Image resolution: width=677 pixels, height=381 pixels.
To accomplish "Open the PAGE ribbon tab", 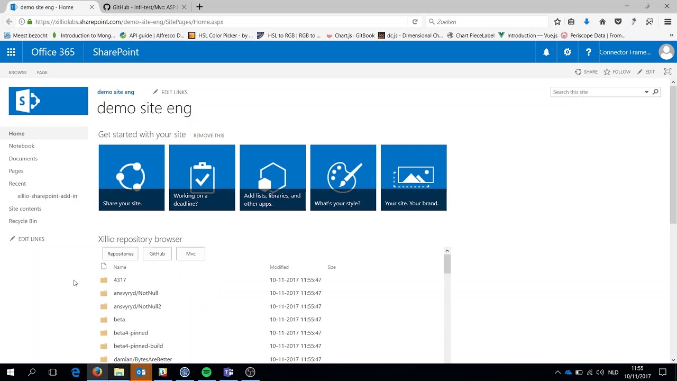I will point(42,72).
